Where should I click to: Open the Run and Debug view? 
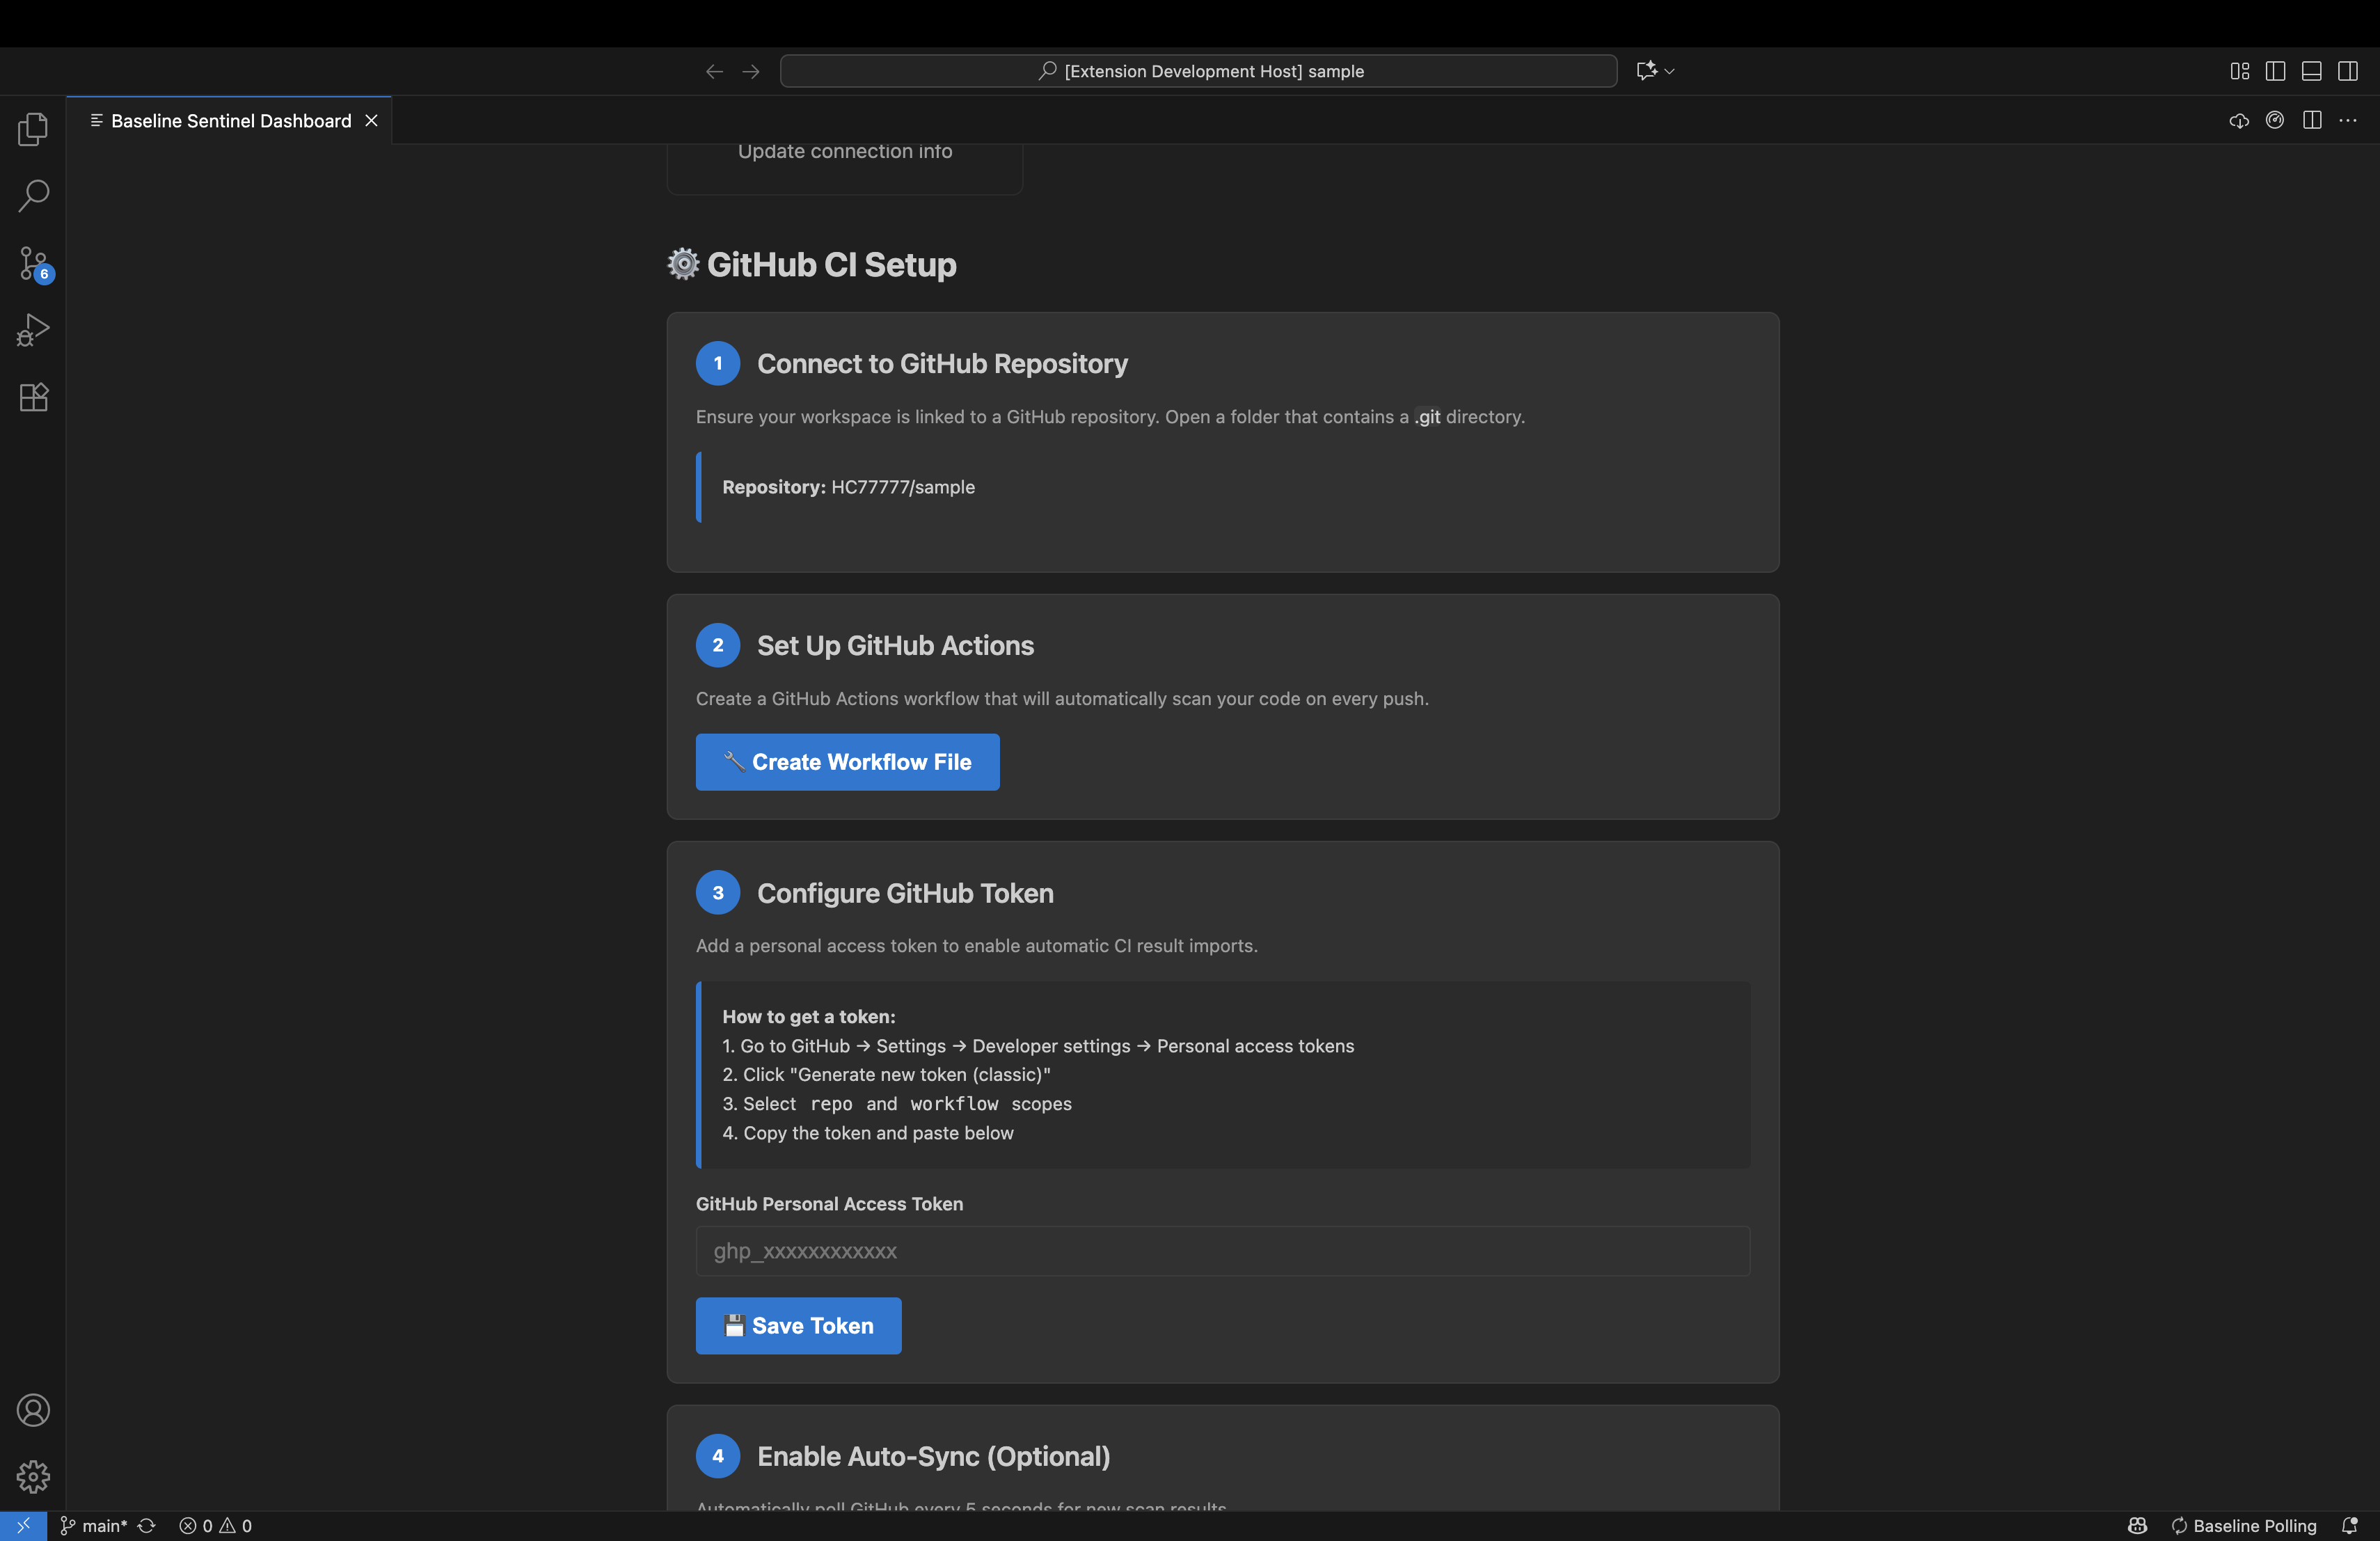tap(33, 330)
